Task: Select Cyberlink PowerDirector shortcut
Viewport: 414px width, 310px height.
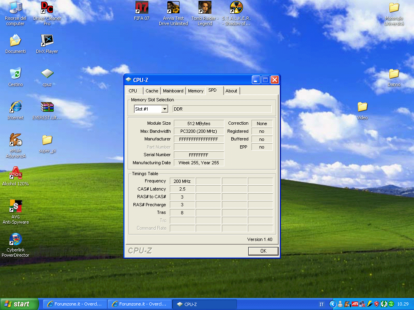Action: (15, 245)
